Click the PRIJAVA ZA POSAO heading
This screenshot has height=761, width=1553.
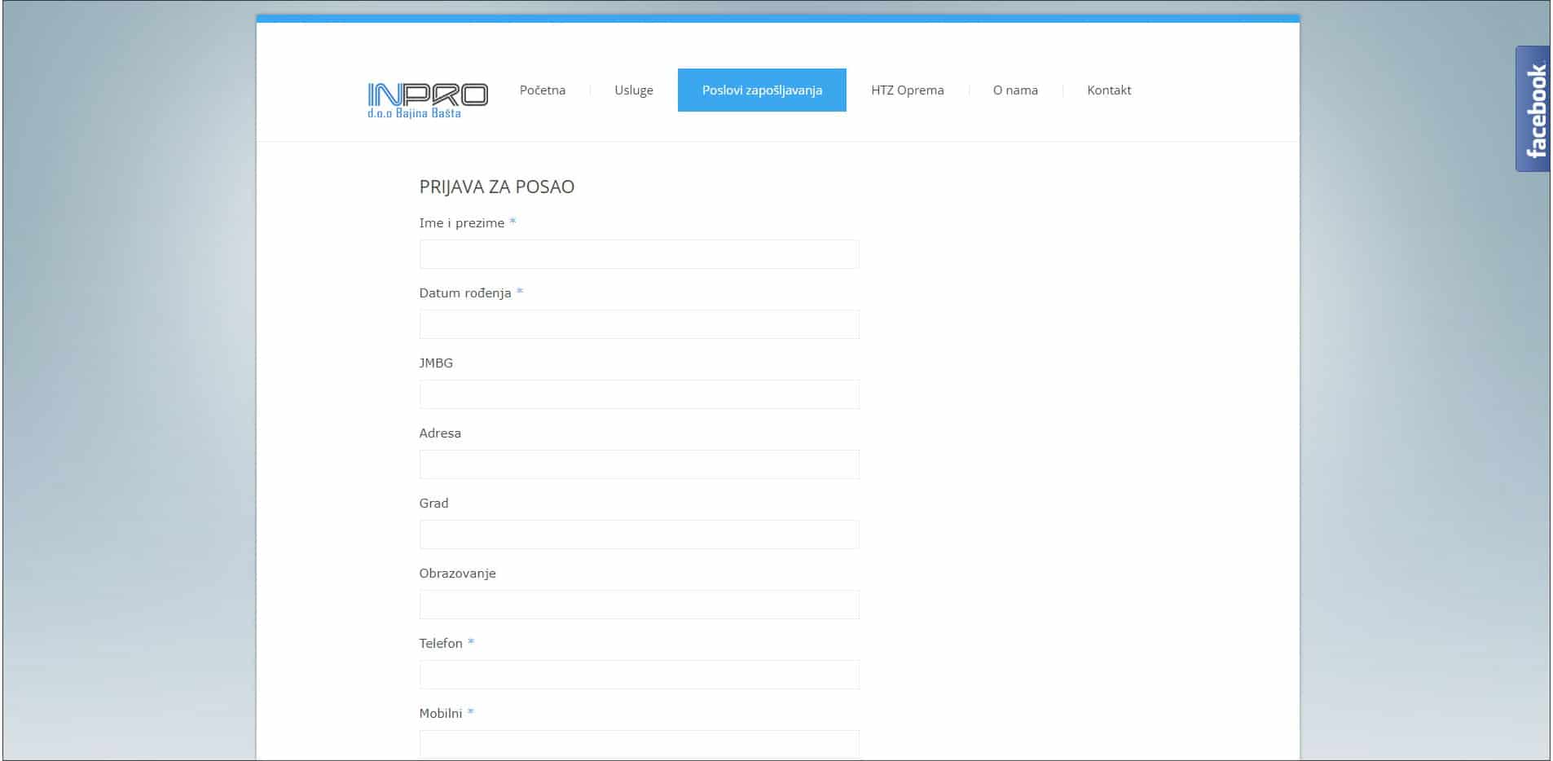496,187
